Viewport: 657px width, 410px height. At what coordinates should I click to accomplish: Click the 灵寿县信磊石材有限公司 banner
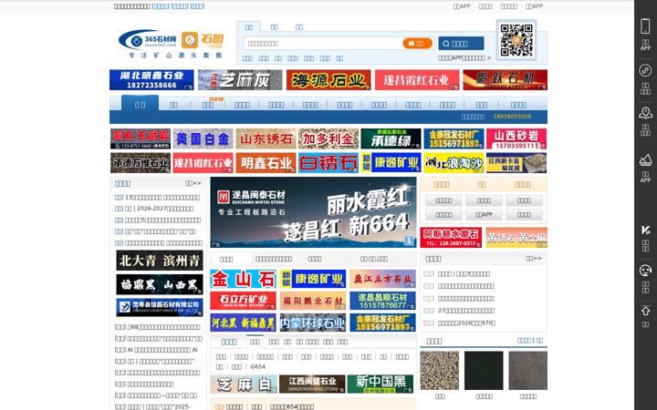coord(159,307)
